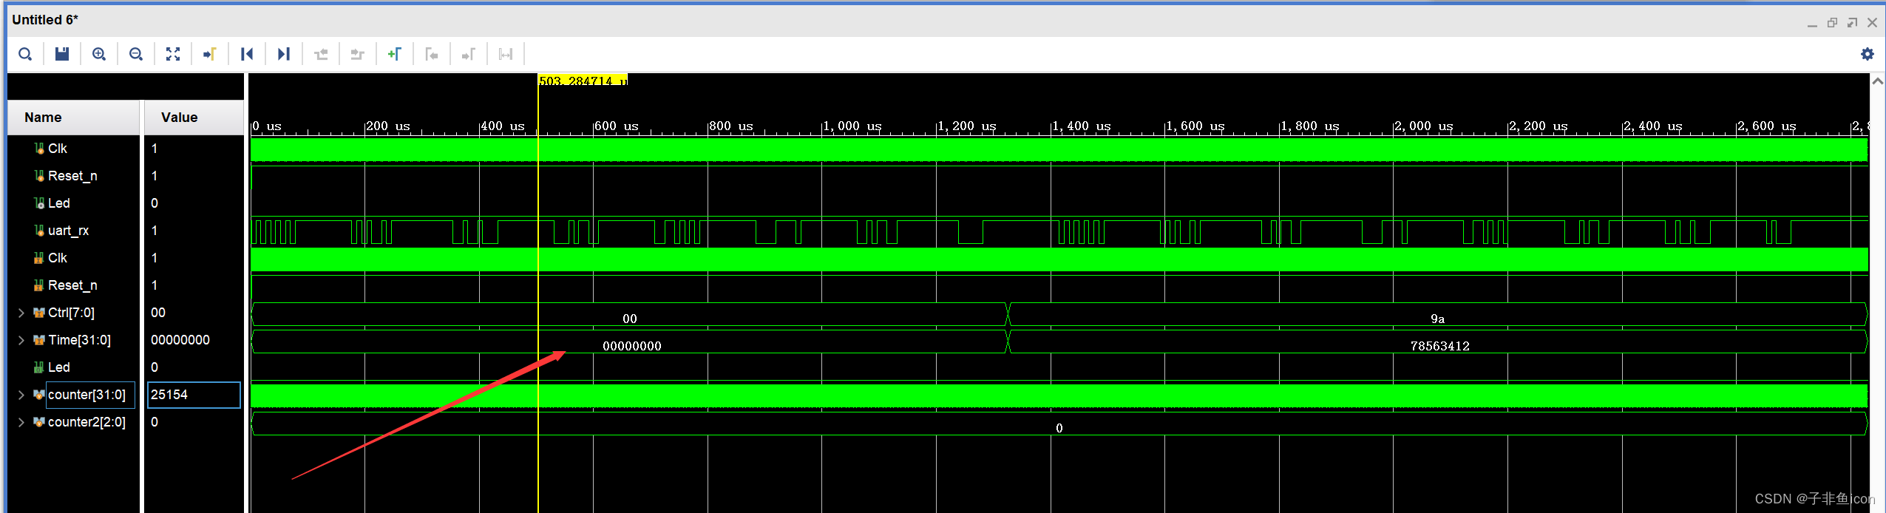Screen dimensions: 1886x513
Task: Expand the counter[31:0] bus
Action: (x=21, y=395)
